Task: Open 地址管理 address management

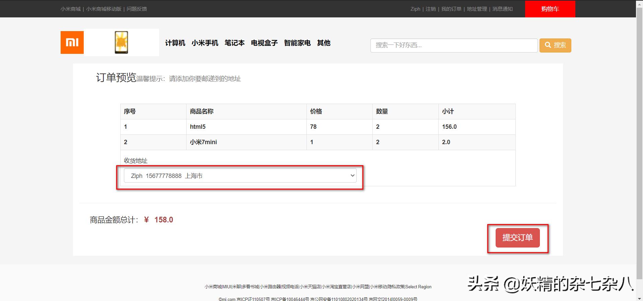Action: (x=477, y=9)
